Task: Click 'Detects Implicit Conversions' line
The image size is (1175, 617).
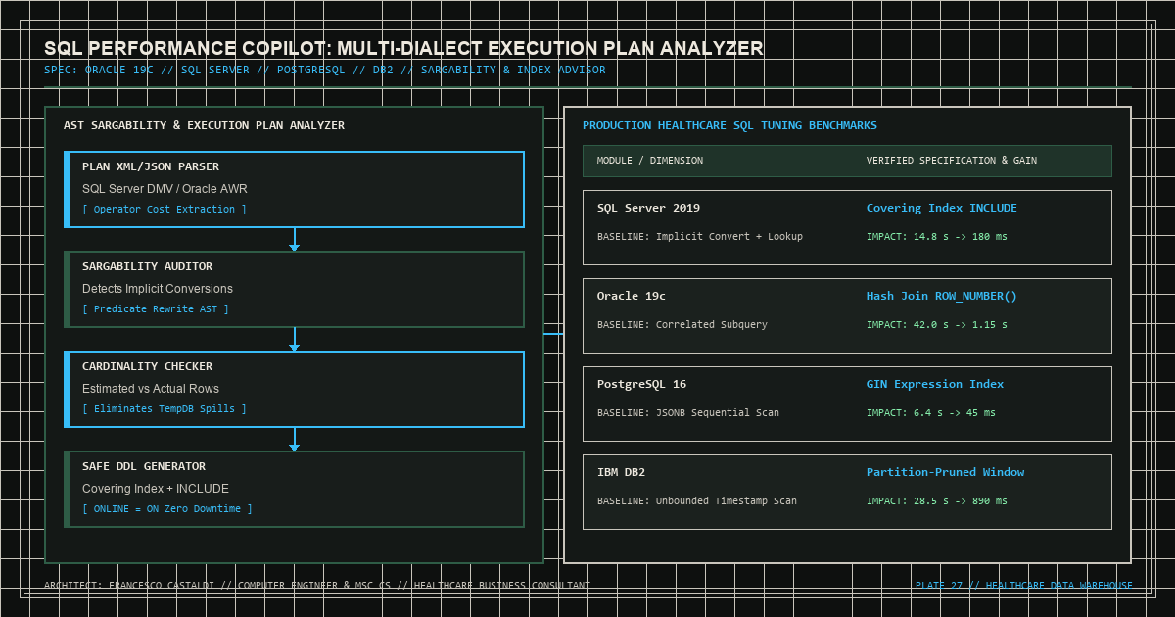Action: click(158, 288)
